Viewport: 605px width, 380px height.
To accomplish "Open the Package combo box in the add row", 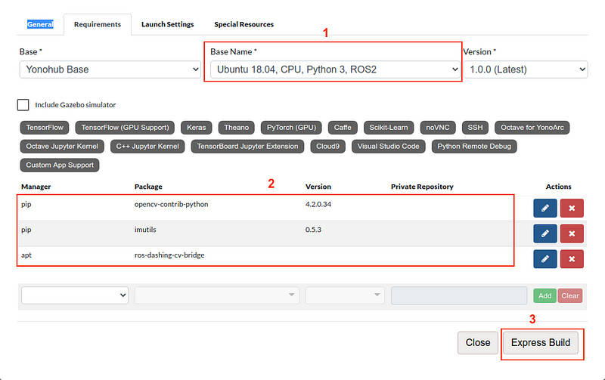I will [x=217, y=295].
